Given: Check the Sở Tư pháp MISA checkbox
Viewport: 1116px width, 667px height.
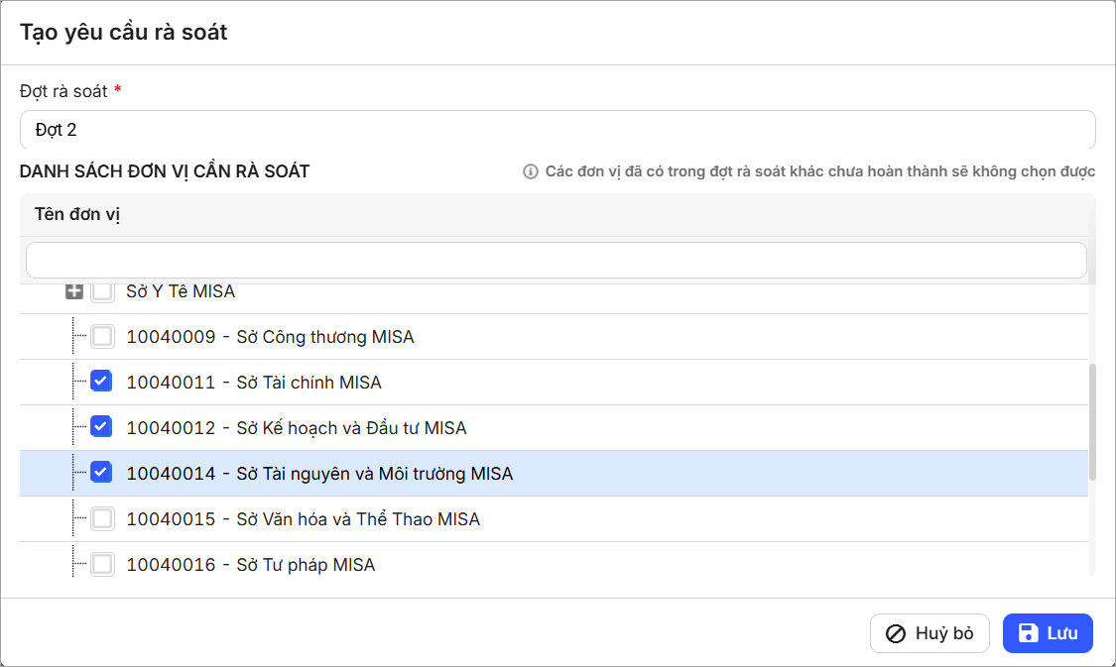Looking at the screenshot, I should coord(102,565).
